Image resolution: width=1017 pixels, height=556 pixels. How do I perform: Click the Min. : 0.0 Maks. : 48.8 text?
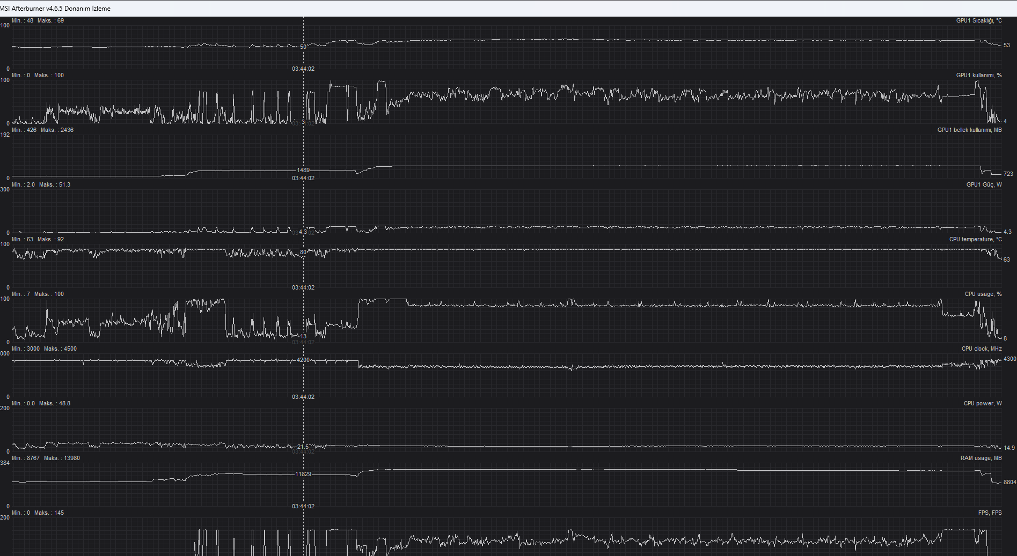41,404
